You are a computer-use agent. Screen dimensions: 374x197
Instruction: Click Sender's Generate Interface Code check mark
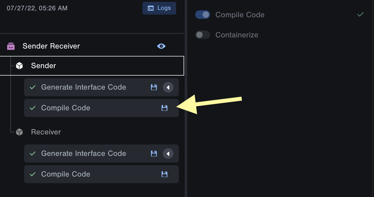[33, 87]
